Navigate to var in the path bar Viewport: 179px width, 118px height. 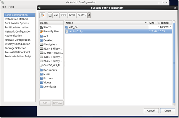tap(56, 15)
